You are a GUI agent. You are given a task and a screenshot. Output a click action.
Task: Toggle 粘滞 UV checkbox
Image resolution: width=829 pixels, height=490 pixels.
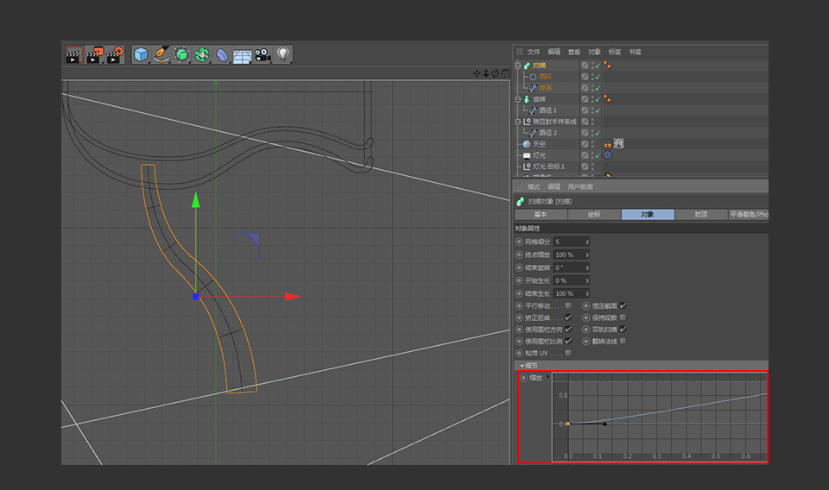pos(568,353)
